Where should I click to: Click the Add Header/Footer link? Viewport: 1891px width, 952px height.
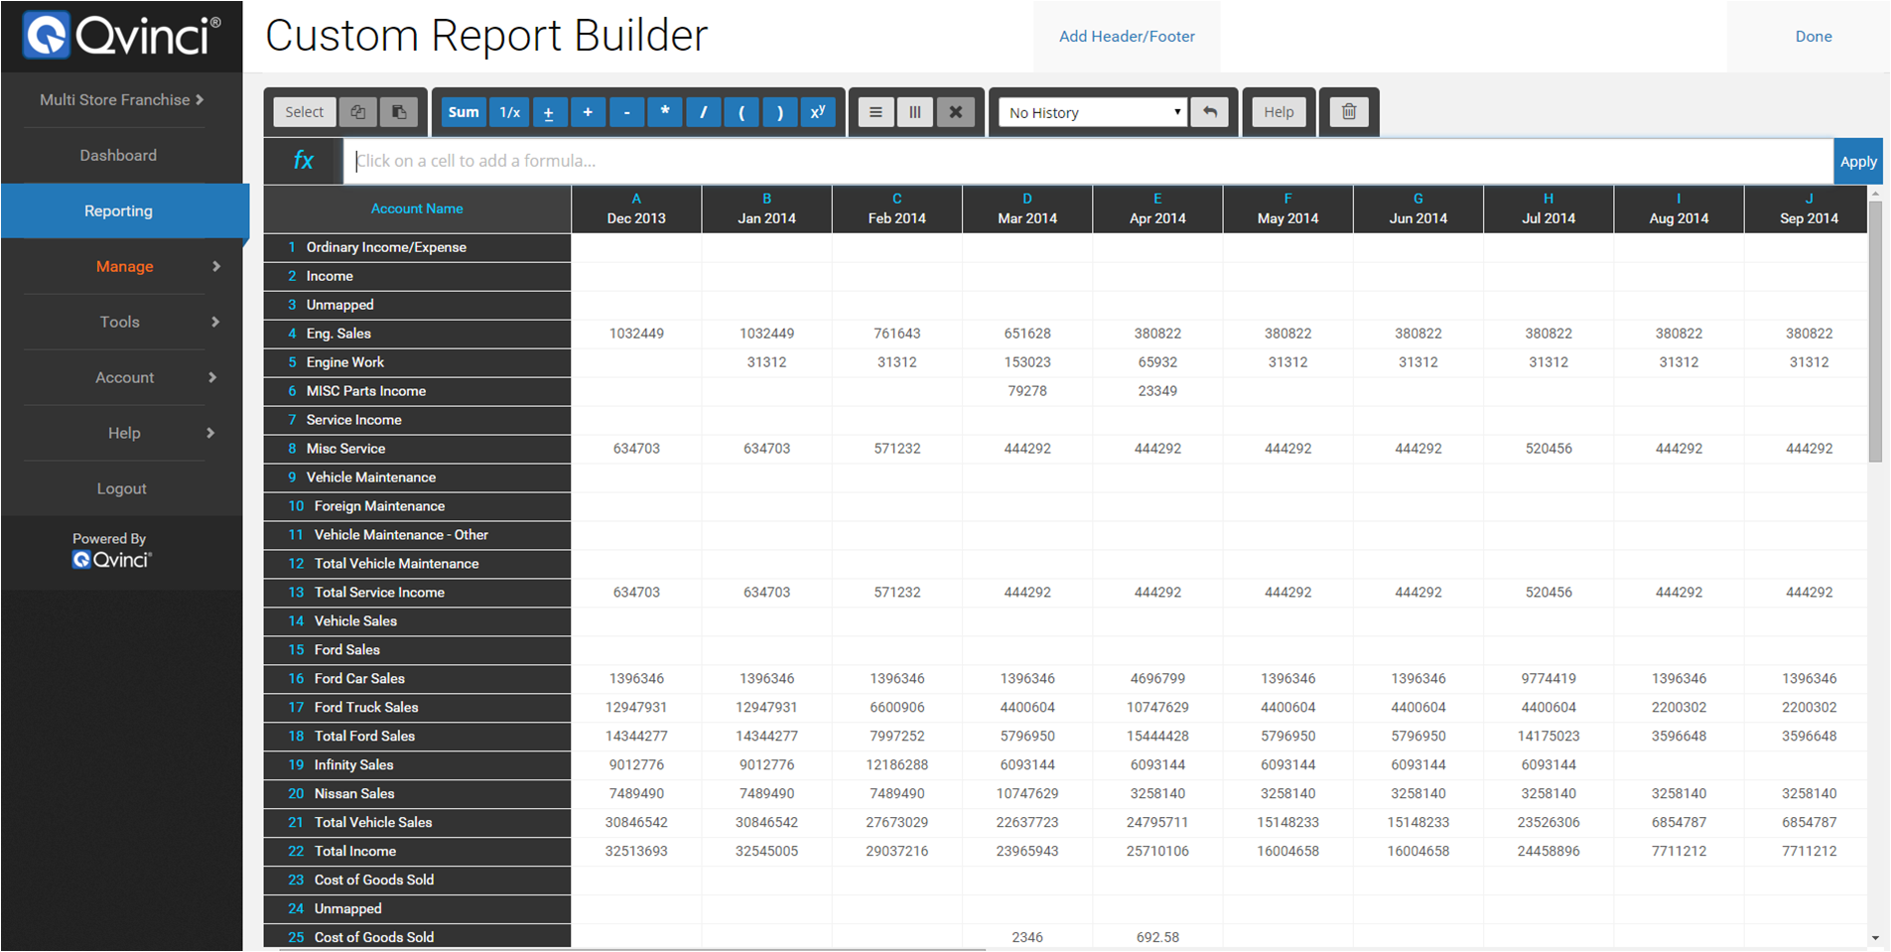[1127, 37]
